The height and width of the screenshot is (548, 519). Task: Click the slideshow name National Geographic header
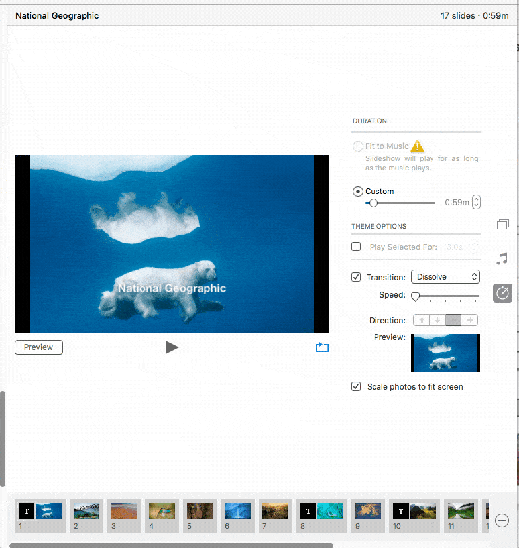pyautogui.click(x=57, y=16)
